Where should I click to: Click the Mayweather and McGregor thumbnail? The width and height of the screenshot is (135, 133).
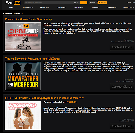coord(23,76)
